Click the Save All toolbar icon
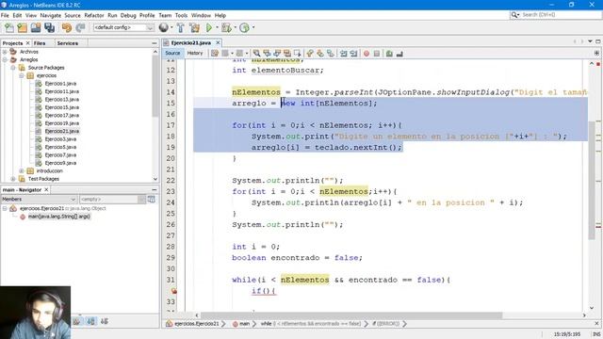This screenshot has height=339, width=603. (50, 27)
